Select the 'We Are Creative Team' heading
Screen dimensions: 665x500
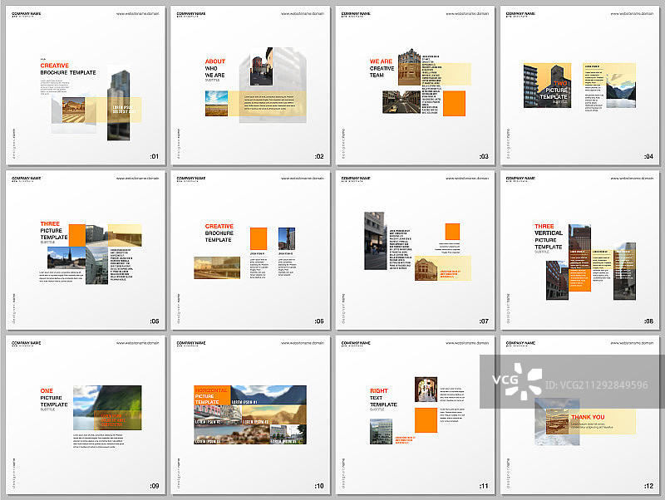tap(382, 68)
